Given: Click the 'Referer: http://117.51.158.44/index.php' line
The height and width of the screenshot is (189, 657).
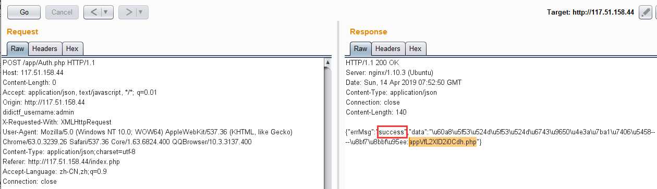Looking at the screenshot, I should point(62,161).
